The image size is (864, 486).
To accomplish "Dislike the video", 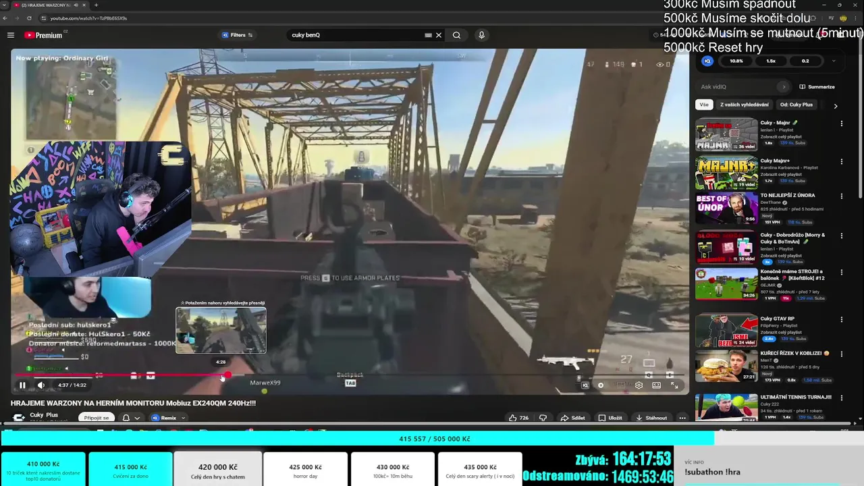I will [543, 418].
